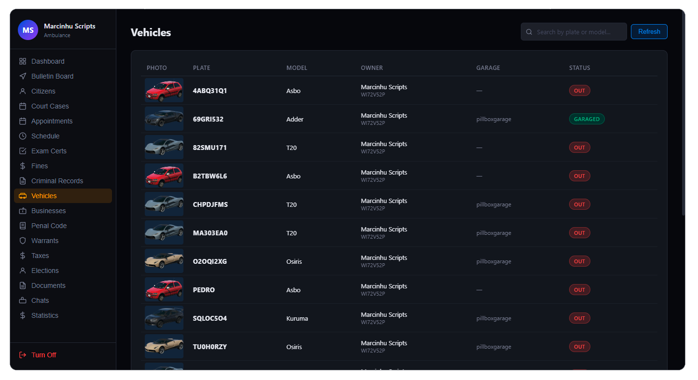The image size is (698, 380).
Task: Go to the Penal Code section
Action: 49,226
